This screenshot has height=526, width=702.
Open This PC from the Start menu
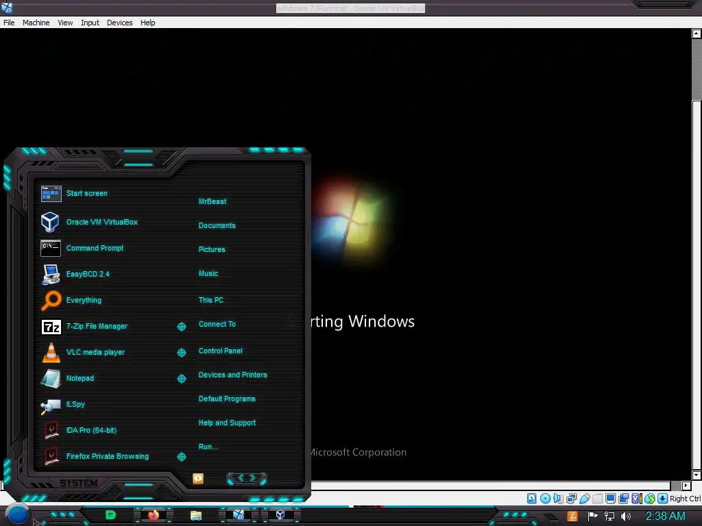[211, 300]
